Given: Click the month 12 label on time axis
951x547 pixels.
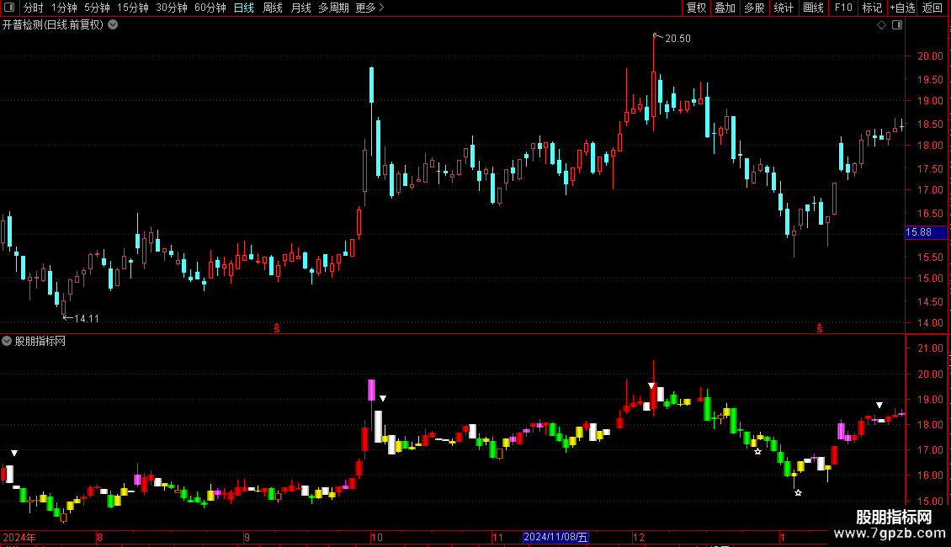Looking at the screenshot, I should pos(639,537).
